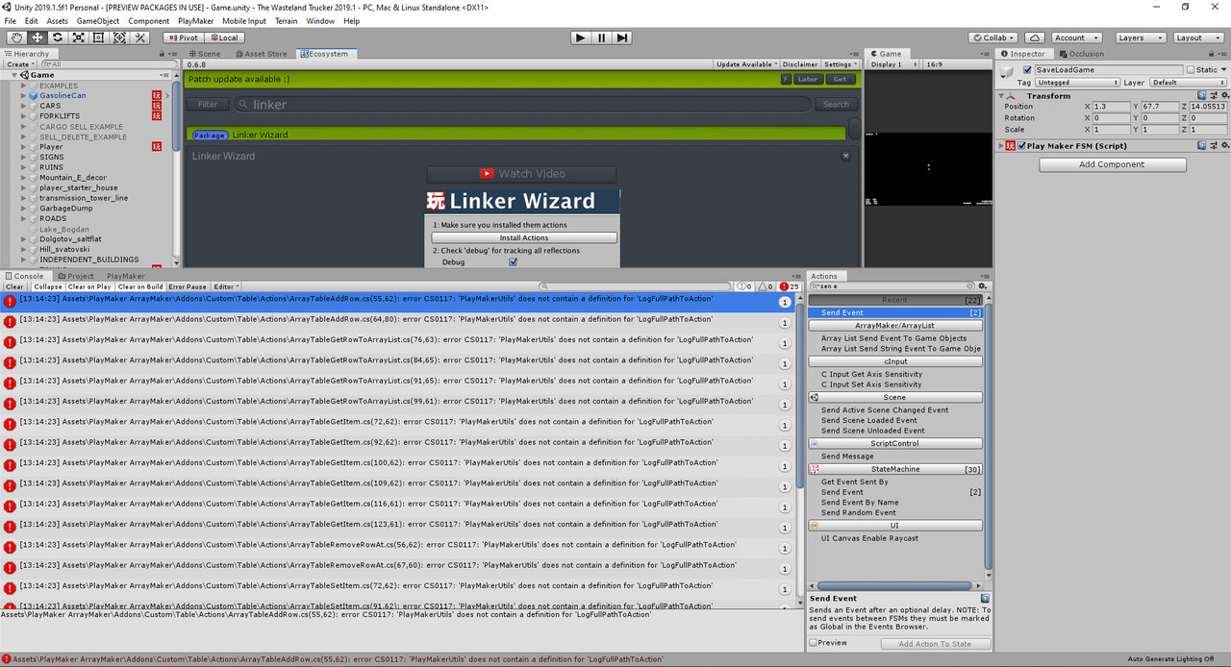Open Transform component gear menu
Viewport: 1231px width, 667px height.
(x=1223, y=96)
